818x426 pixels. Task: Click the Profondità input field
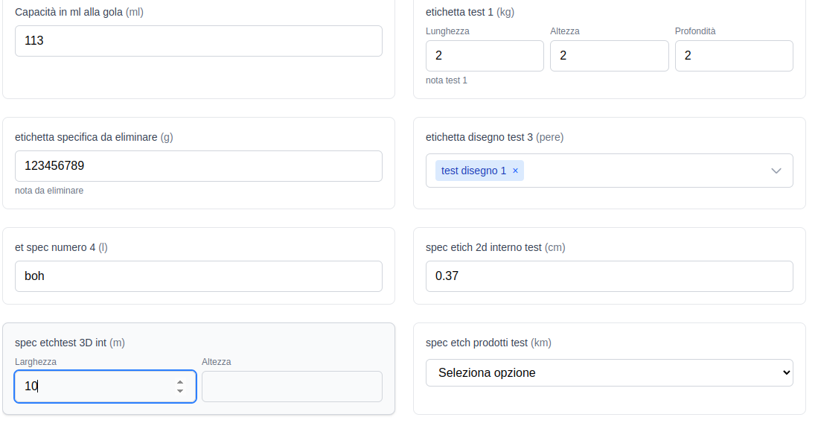[x=733, y=56]
